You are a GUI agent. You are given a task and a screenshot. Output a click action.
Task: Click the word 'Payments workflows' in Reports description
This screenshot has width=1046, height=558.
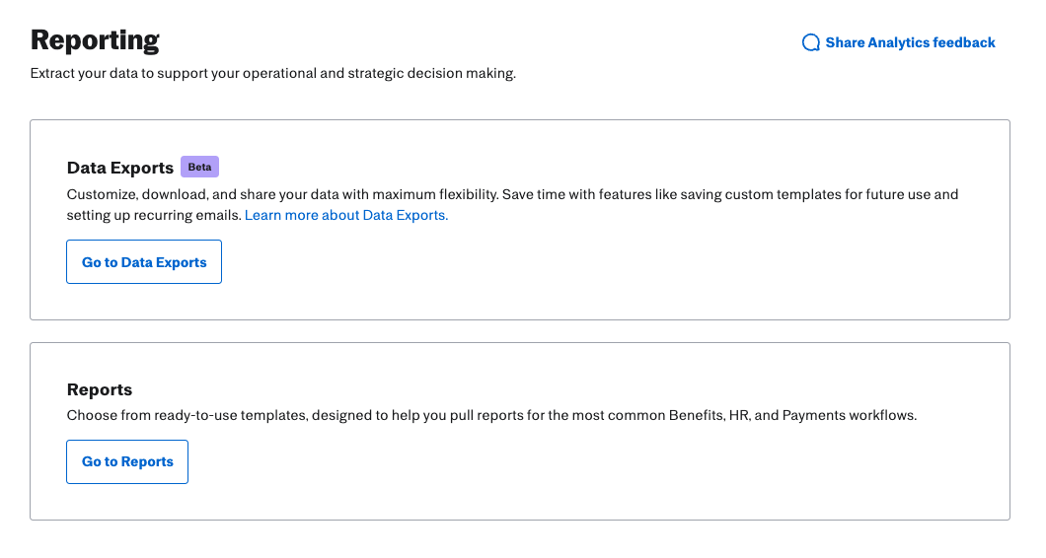(x=850, y=415)
